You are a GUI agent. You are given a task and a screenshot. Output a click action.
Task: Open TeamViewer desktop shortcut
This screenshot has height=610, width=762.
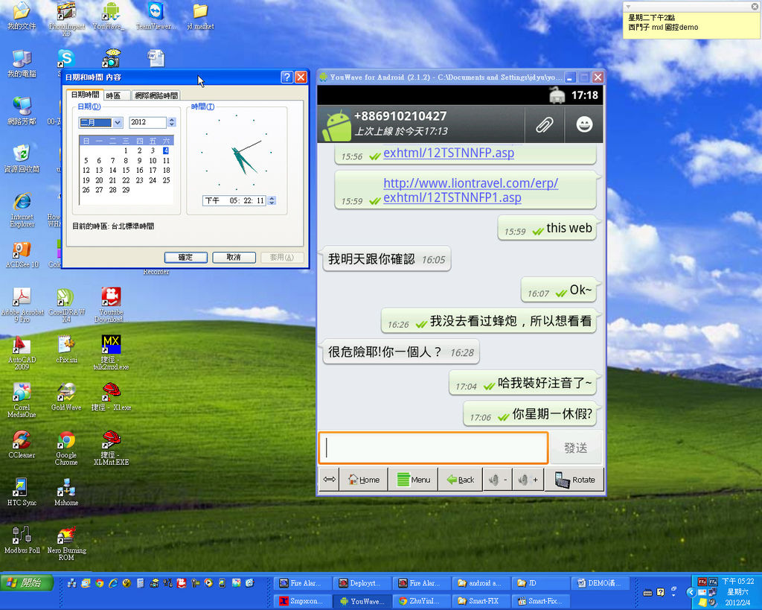pos(156,16)
